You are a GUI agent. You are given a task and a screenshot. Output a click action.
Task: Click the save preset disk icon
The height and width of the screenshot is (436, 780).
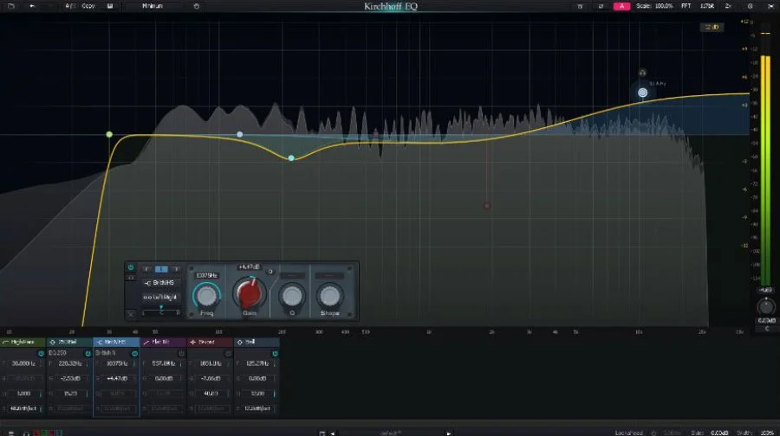point(110,6)
